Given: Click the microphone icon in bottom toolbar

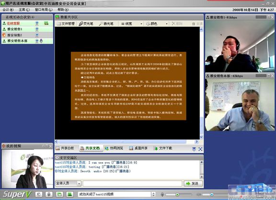Looking at the screenshot, I should (x=49, y=194).
